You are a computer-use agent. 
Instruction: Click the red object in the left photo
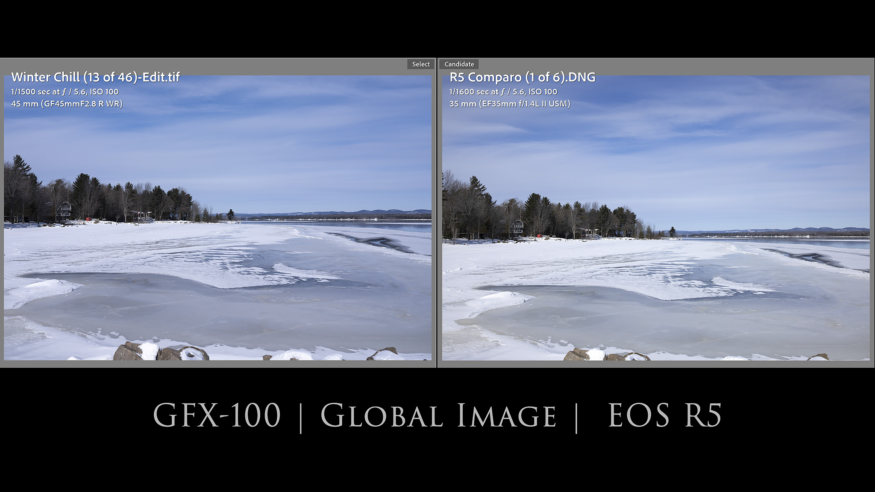88,219
